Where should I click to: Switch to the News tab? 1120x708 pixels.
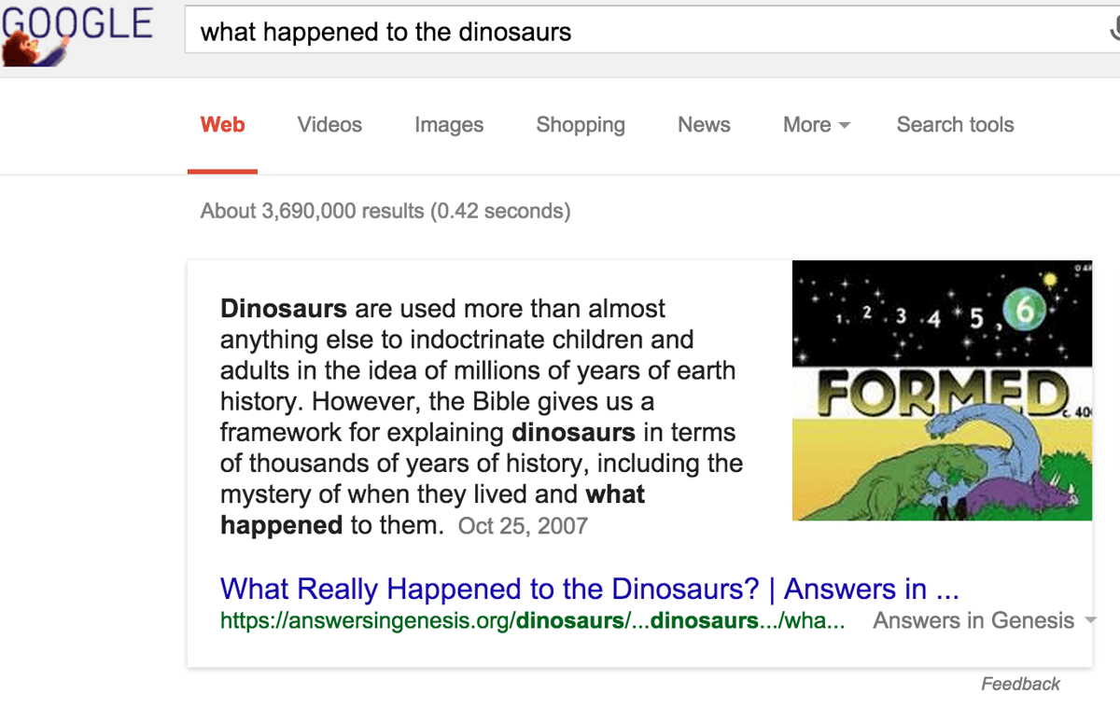(x=704, y=125)
